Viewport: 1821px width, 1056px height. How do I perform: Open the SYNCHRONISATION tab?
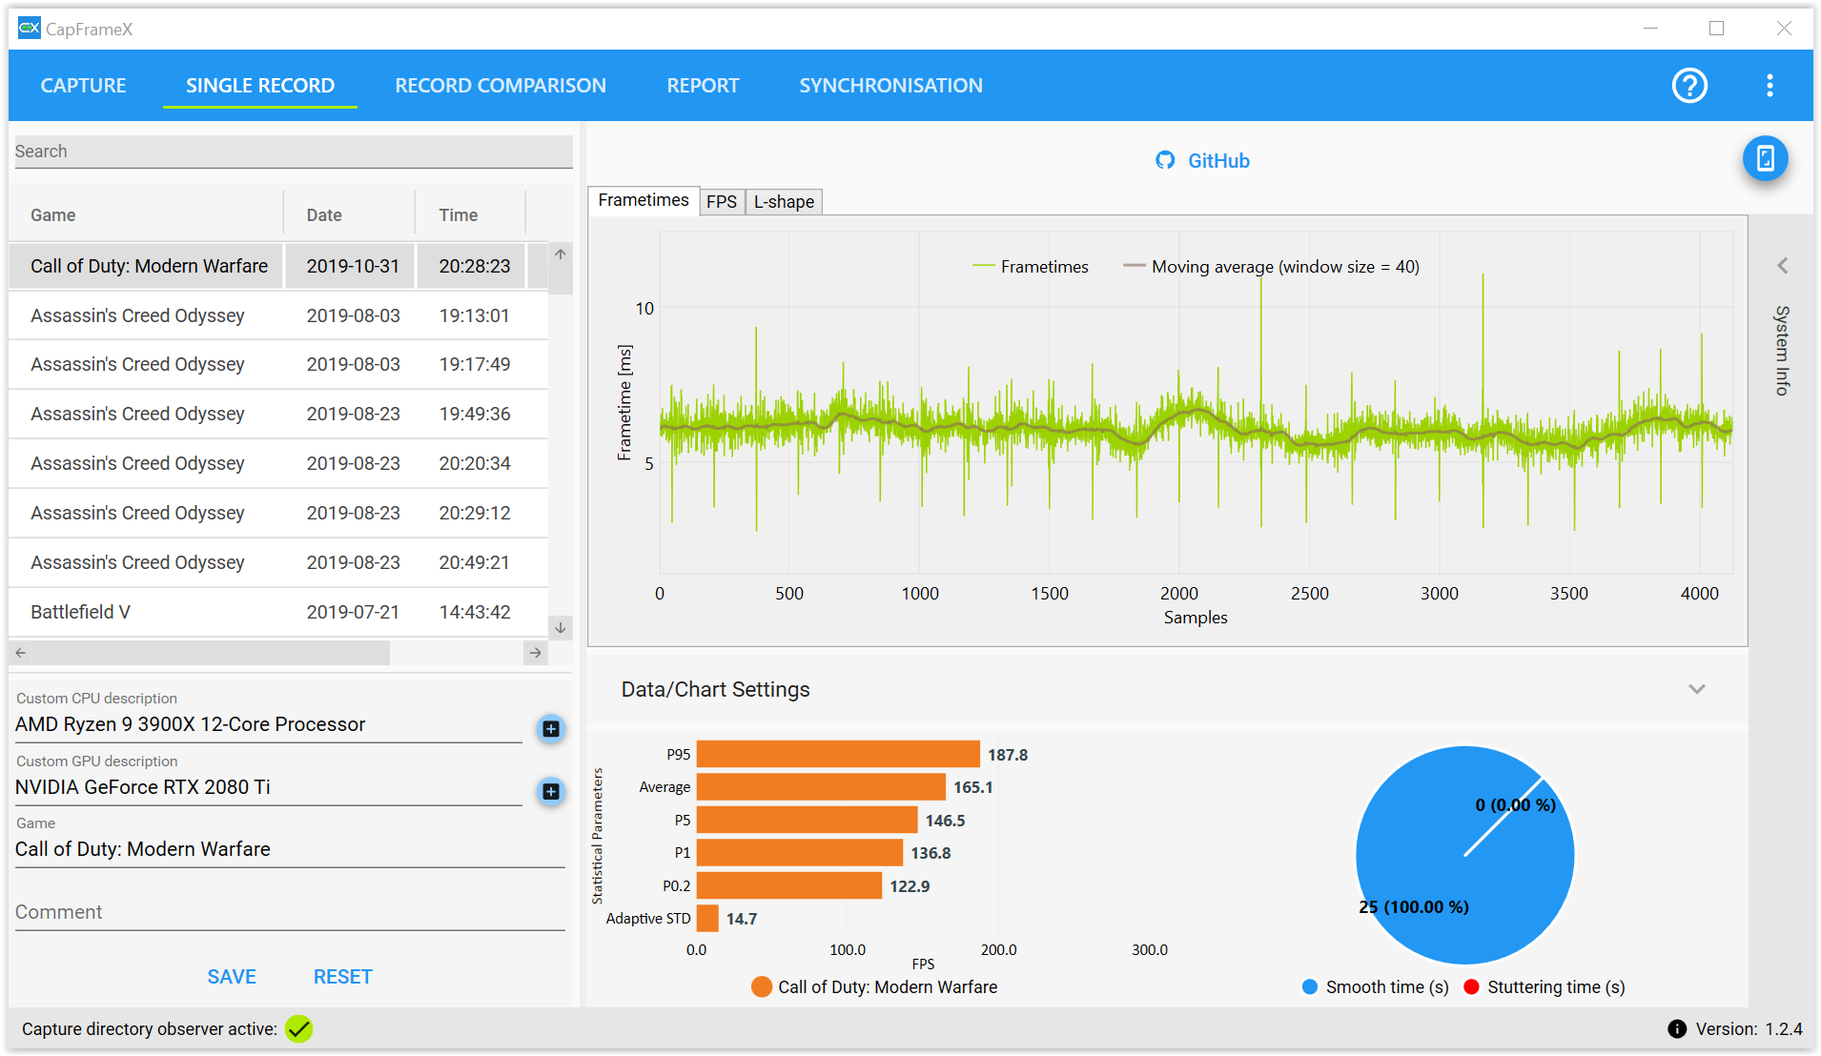[x=890, y=86]
